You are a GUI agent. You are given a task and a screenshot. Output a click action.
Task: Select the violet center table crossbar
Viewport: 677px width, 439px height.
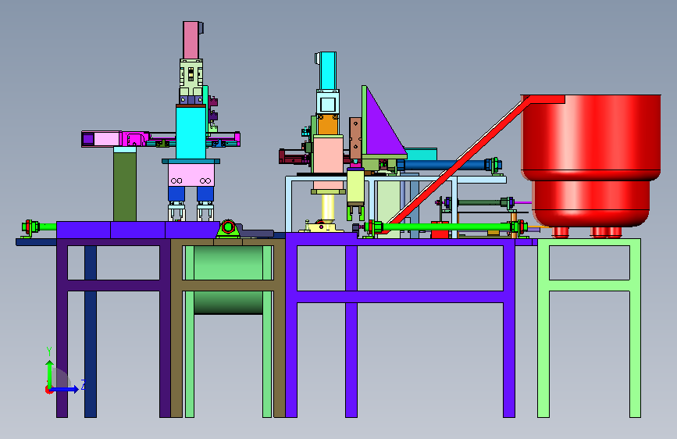coord(400,297)
